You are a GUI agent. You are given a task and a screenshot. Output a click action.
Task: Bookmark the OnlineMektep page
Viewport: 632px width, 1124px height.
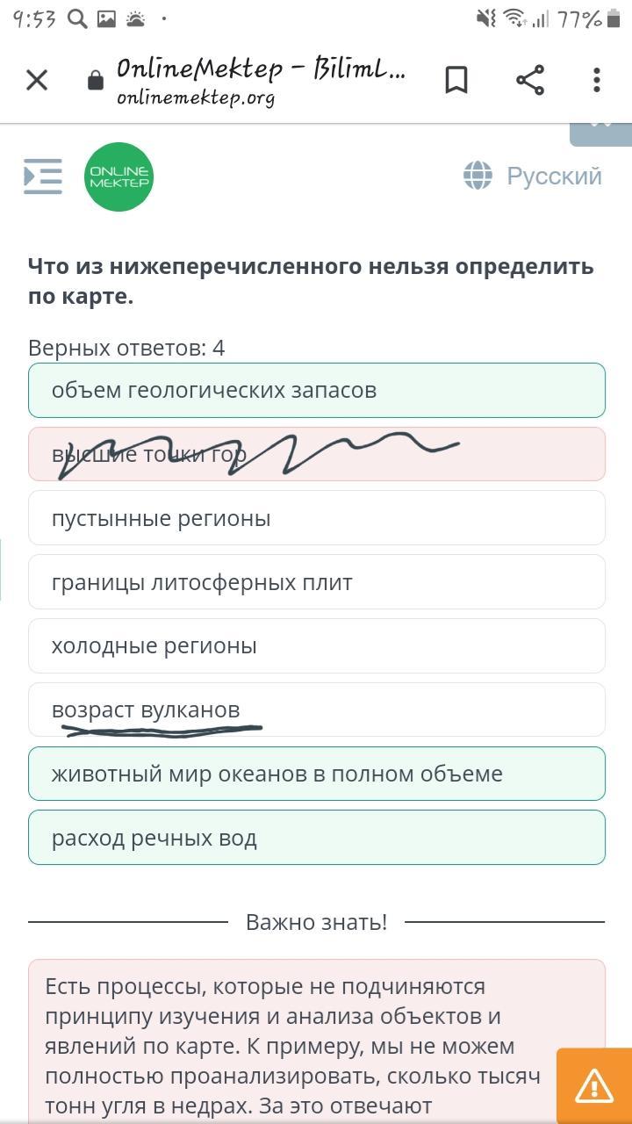[x=456, y=81]
